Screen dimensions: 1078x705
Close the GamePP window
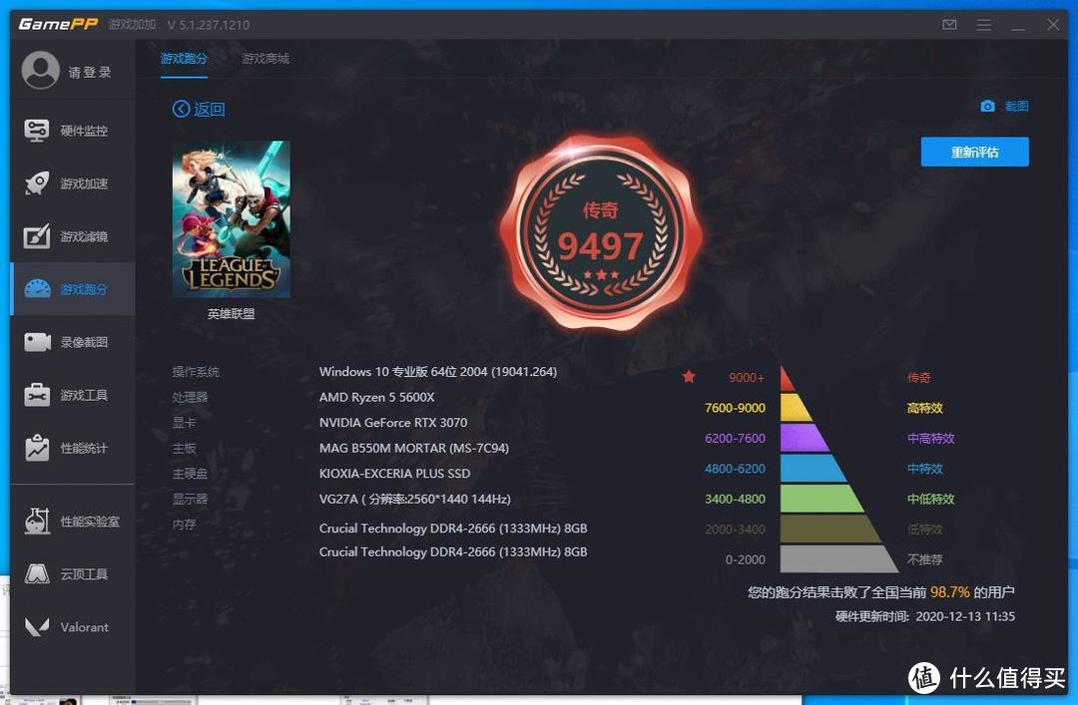click(1053, 25)
